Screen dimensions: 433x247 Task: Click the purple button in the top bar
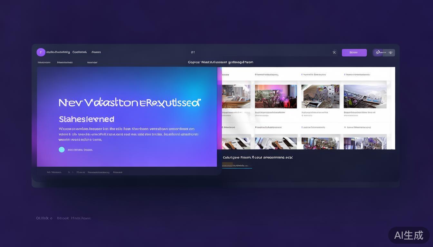(x=354, y=52)
